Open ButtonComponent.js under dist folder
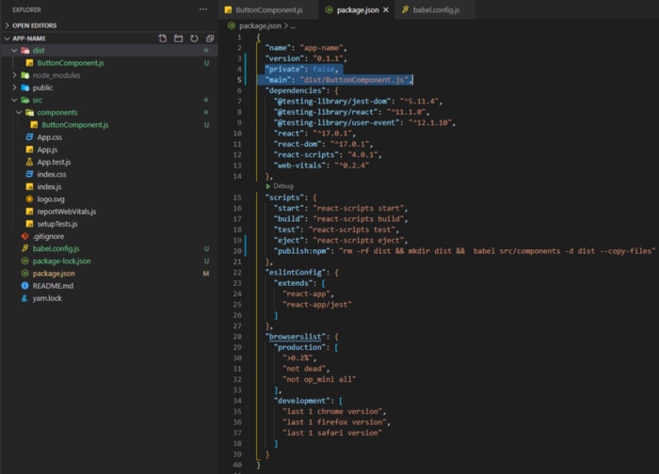 coord(71,63)
